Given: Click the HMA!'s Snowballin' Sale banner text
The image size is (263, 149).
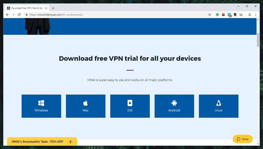Looking at the screenshot, I should coord(37,142).
